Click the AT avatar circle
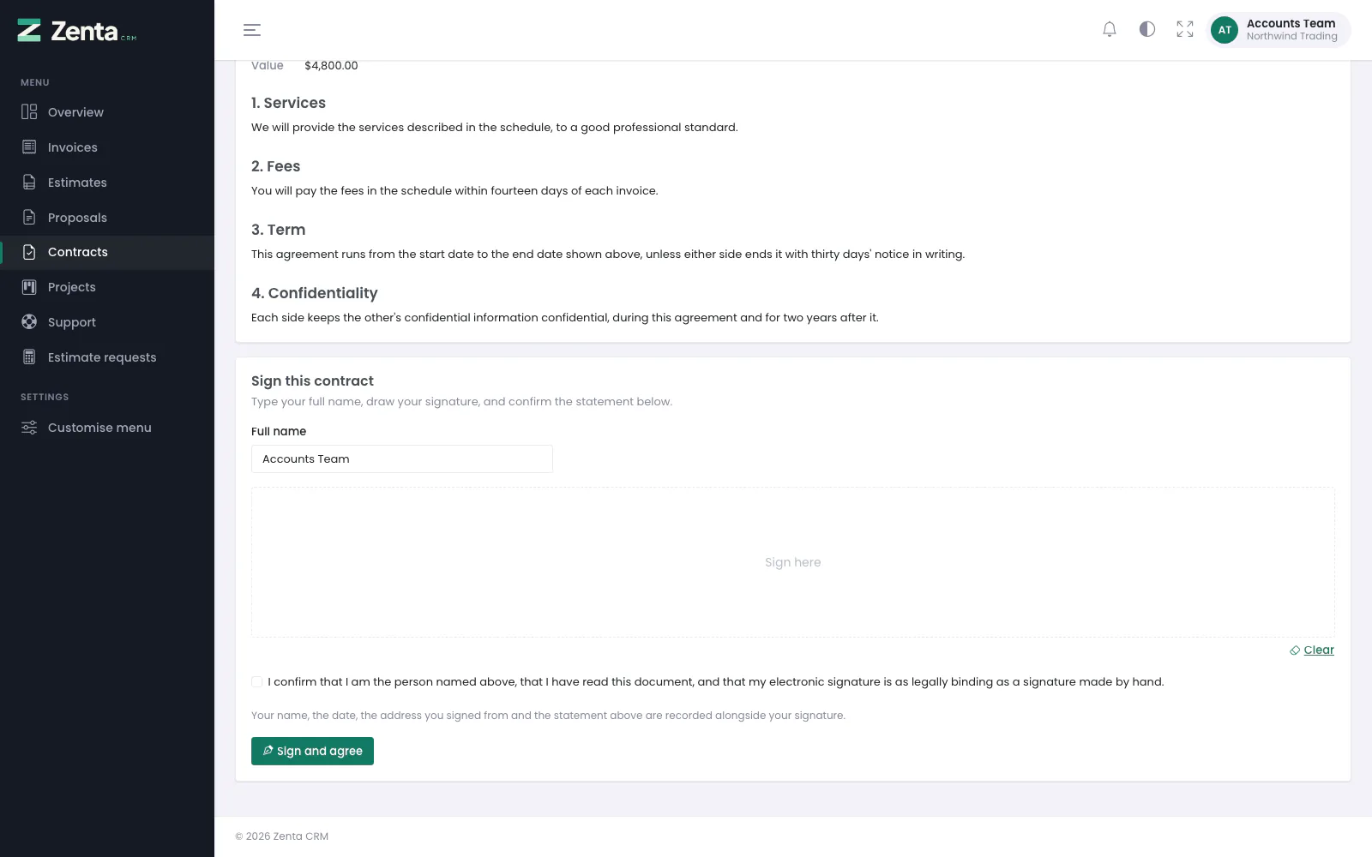 pyautogui.click(x=1225, y=30)
